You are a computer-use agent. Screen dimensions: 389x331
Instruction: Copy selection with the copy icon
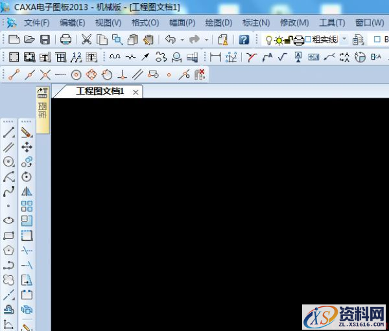pos(102,40)
